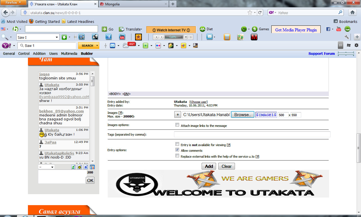Open the chat smileys icon
Viewport: 361px width, 217px height.
(80, 167)
